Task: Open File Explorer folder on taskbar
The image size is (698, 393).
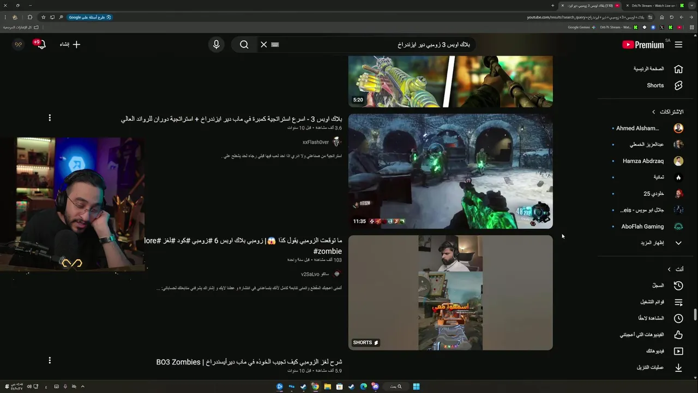Action: pyautogui.click(x=327, y=386)
